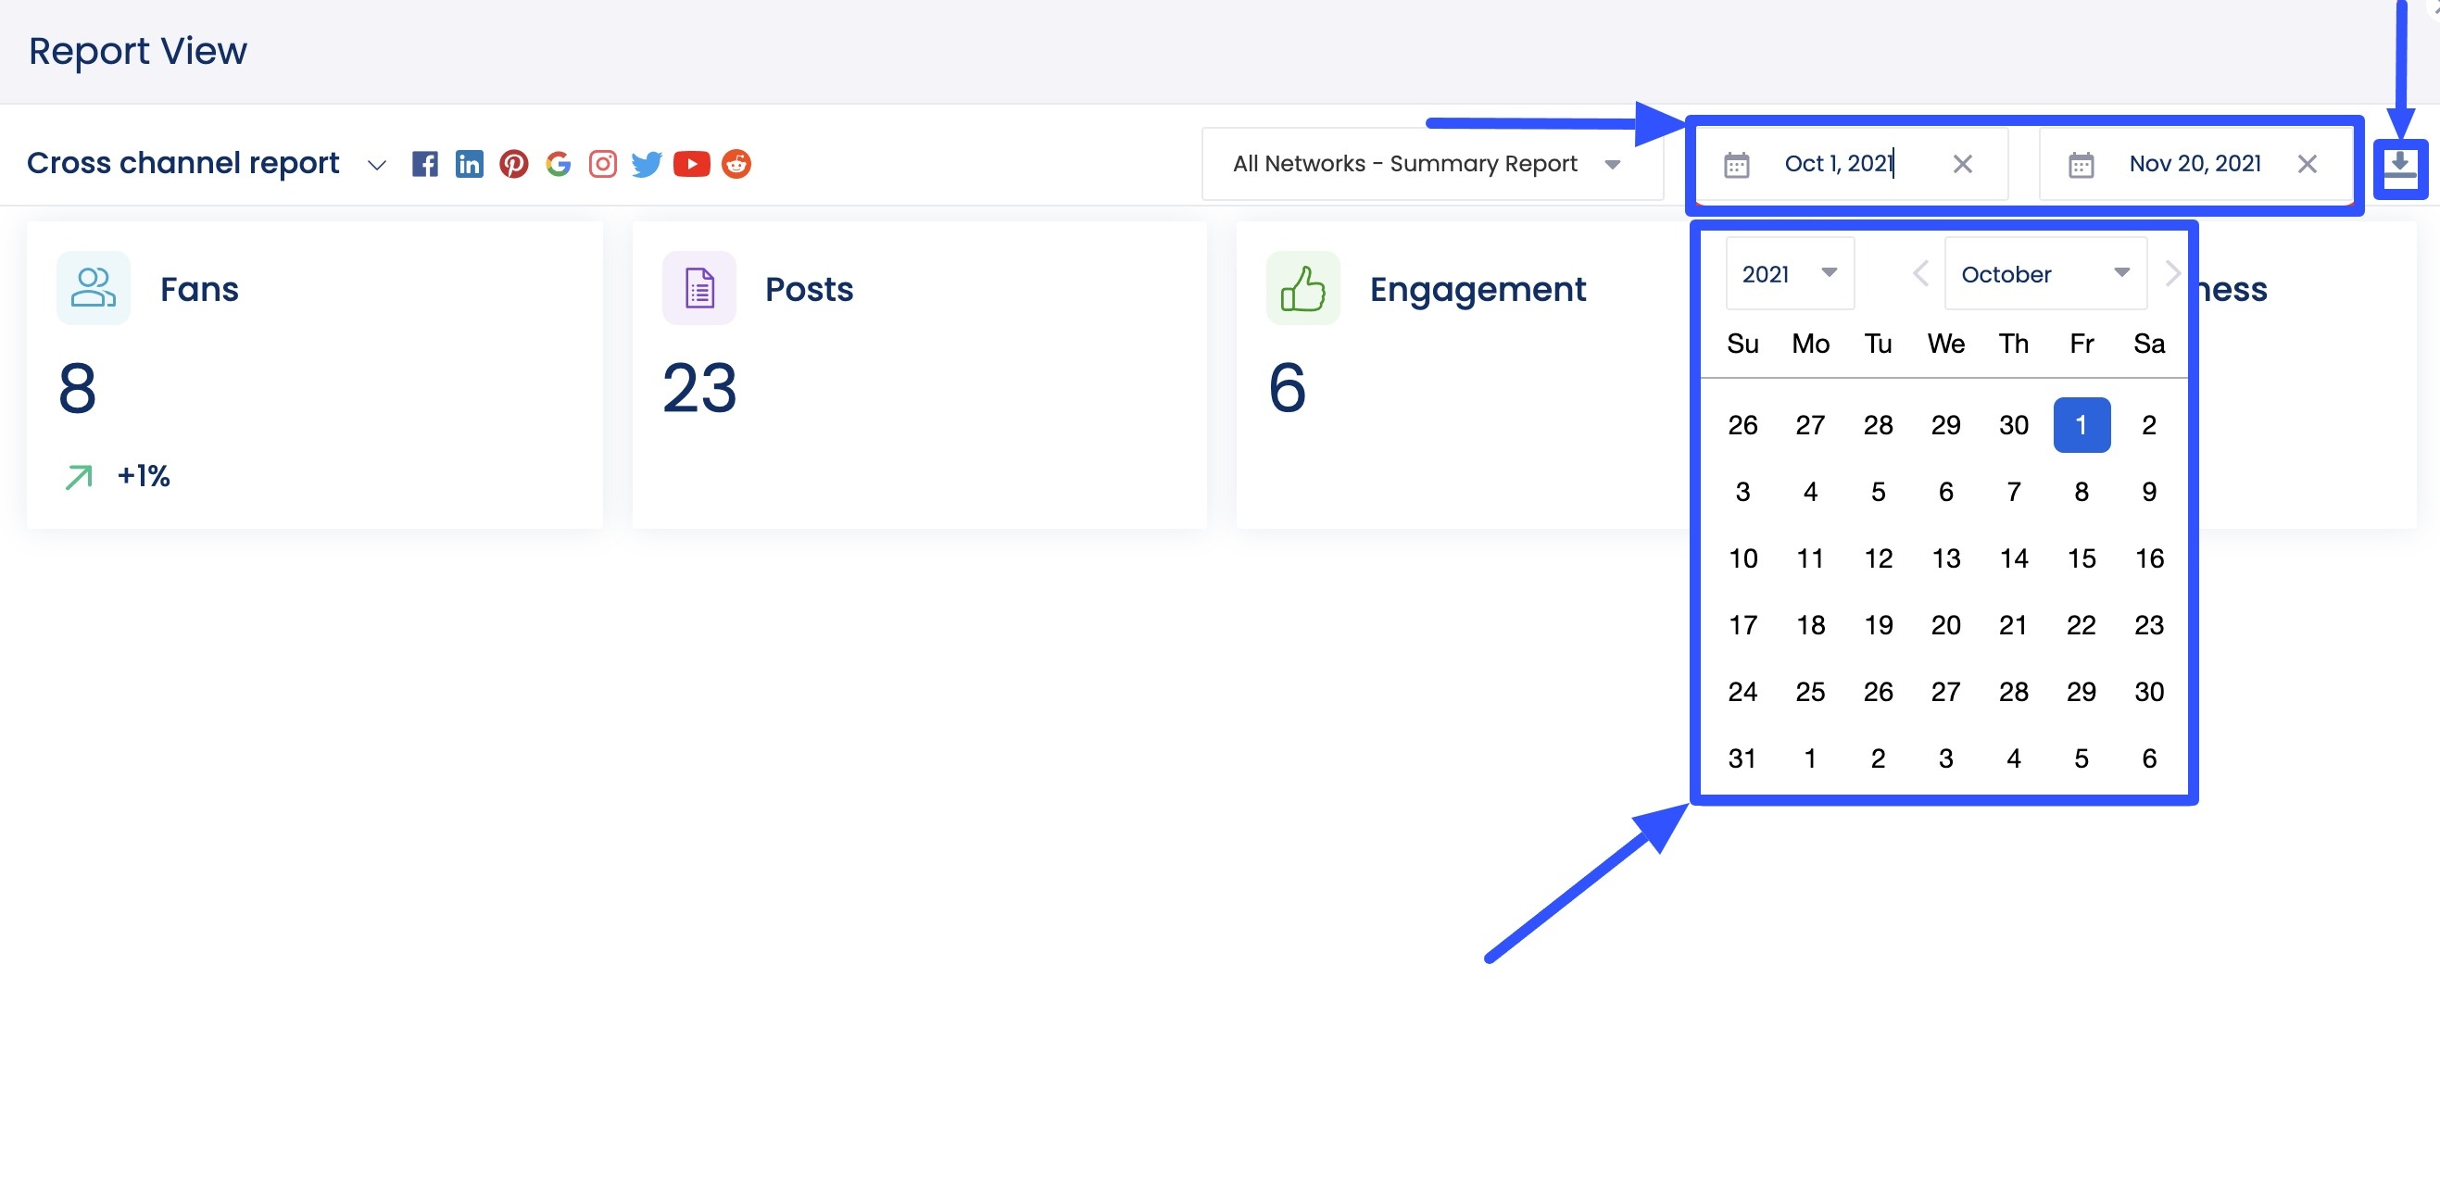Click the Reddit network icon
This screenshot has height=1178, width=2440.
click(x=736, y=164)
